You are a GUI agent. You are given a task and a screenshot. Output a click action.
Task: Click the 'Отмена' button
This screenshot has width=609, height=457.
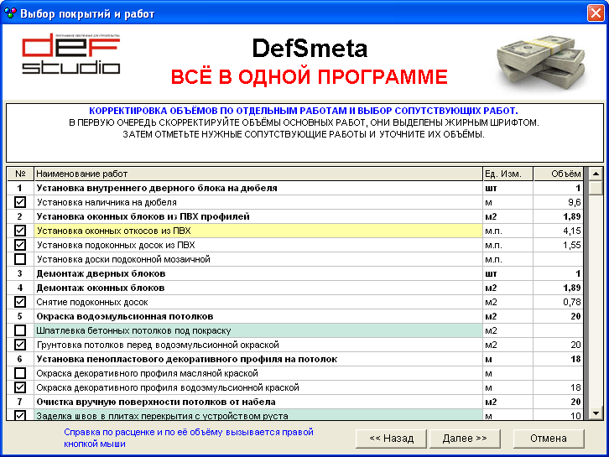coord(548,439)
